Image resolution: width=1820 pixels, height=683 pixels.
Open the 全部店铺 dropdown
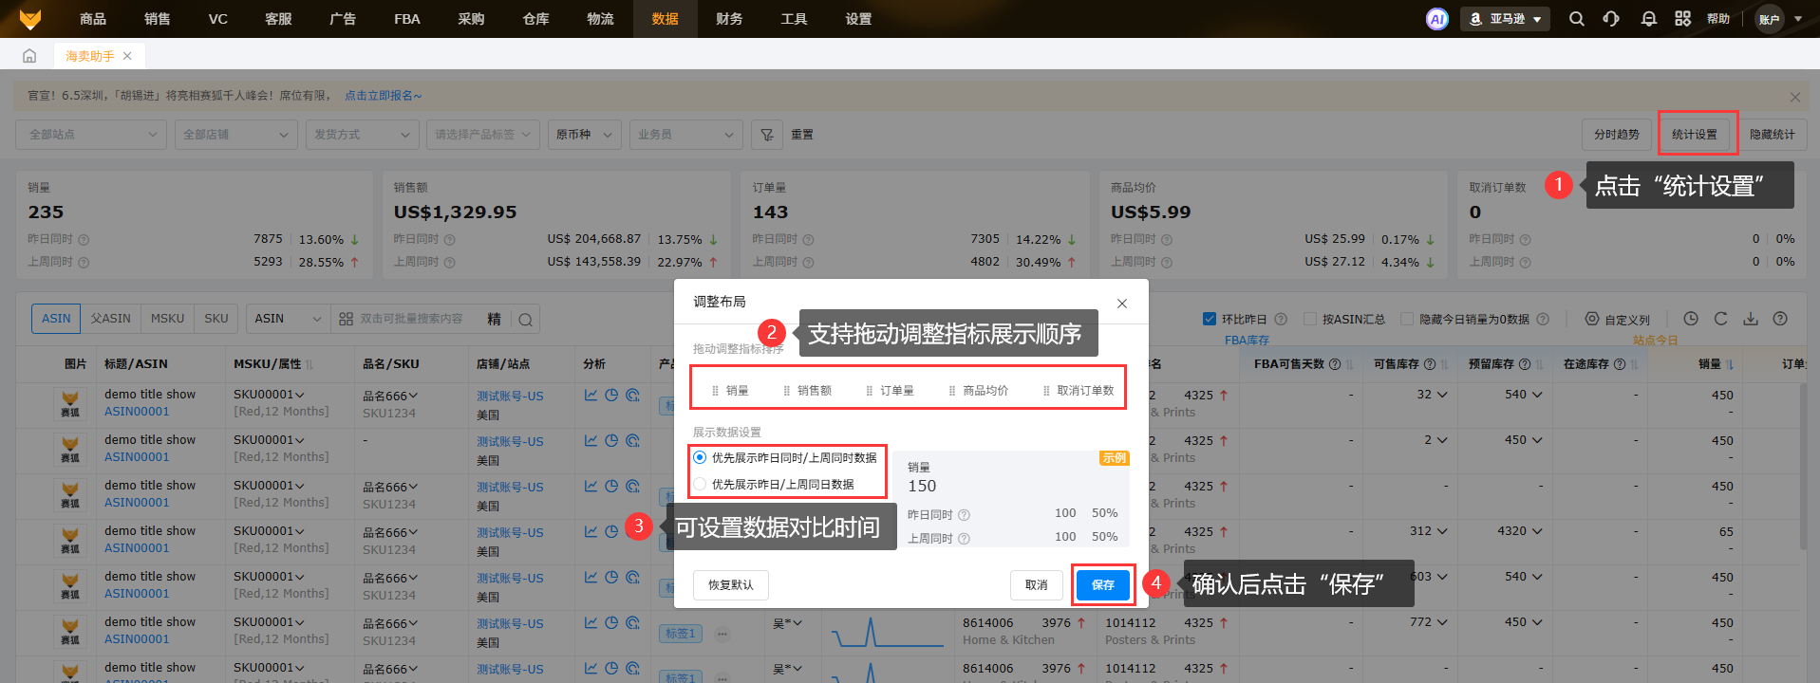[235, 135]
